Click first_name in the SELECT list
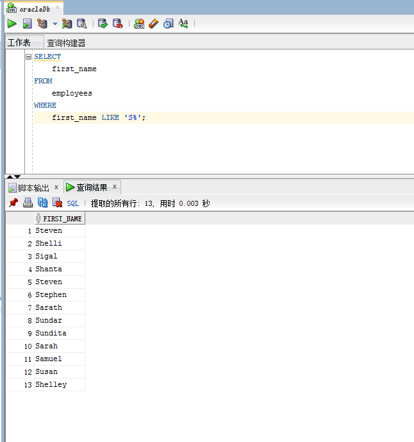The image size is (414, 442). point(74,69)
